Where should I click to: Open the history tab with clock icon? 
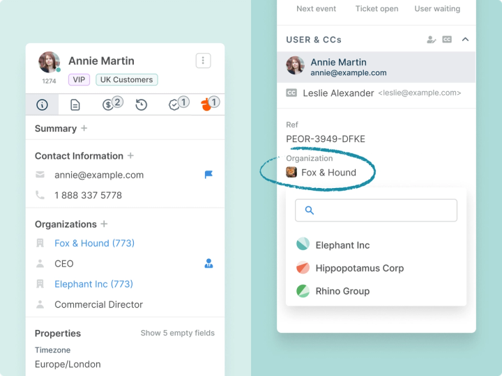pos(142,104)
